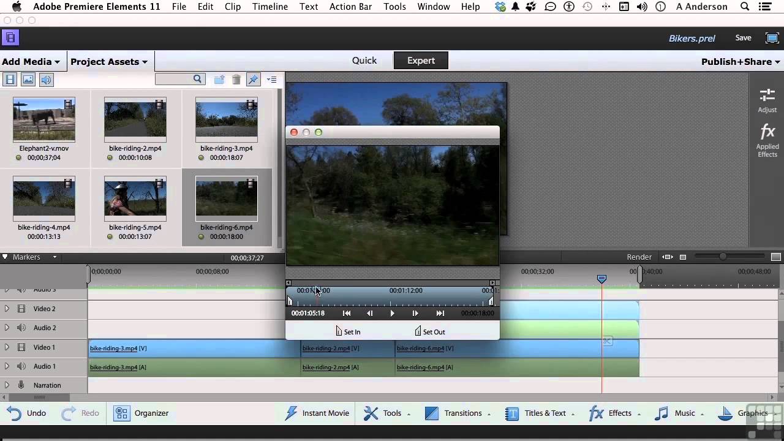Open Titles & Text panel
The image size is (784, 441).
(540, 413)
